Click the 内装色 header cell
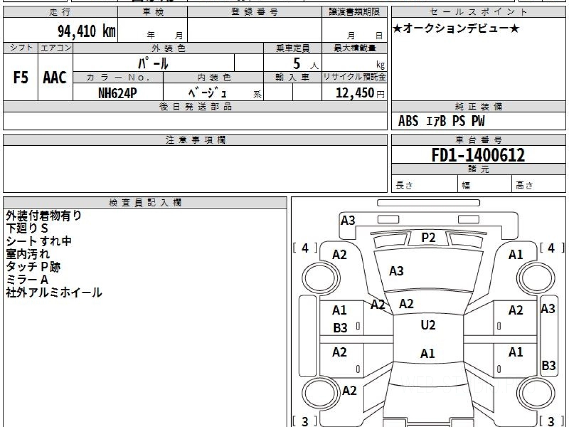 (213, 77)
